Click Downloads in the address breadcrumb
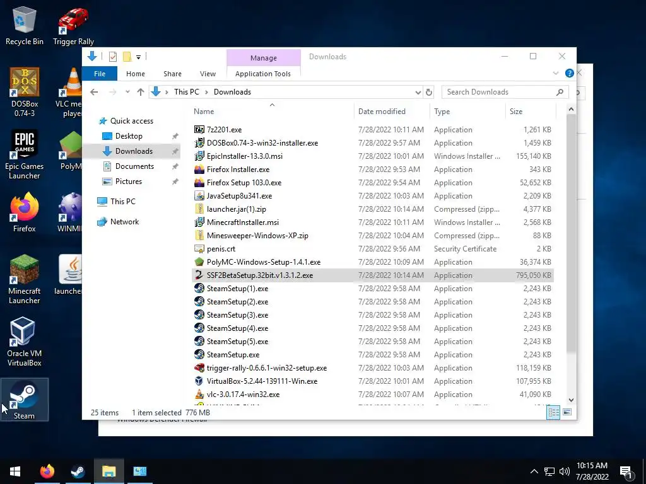Screen dimensions: 646x484 click(232, 92)
